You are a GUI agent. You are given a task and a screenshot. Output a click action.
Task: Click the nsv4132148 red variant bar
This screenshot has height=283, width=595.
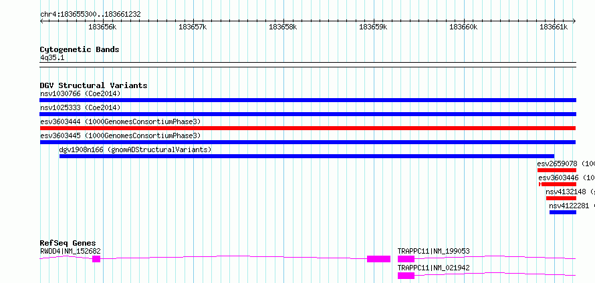tap(561, 198)
